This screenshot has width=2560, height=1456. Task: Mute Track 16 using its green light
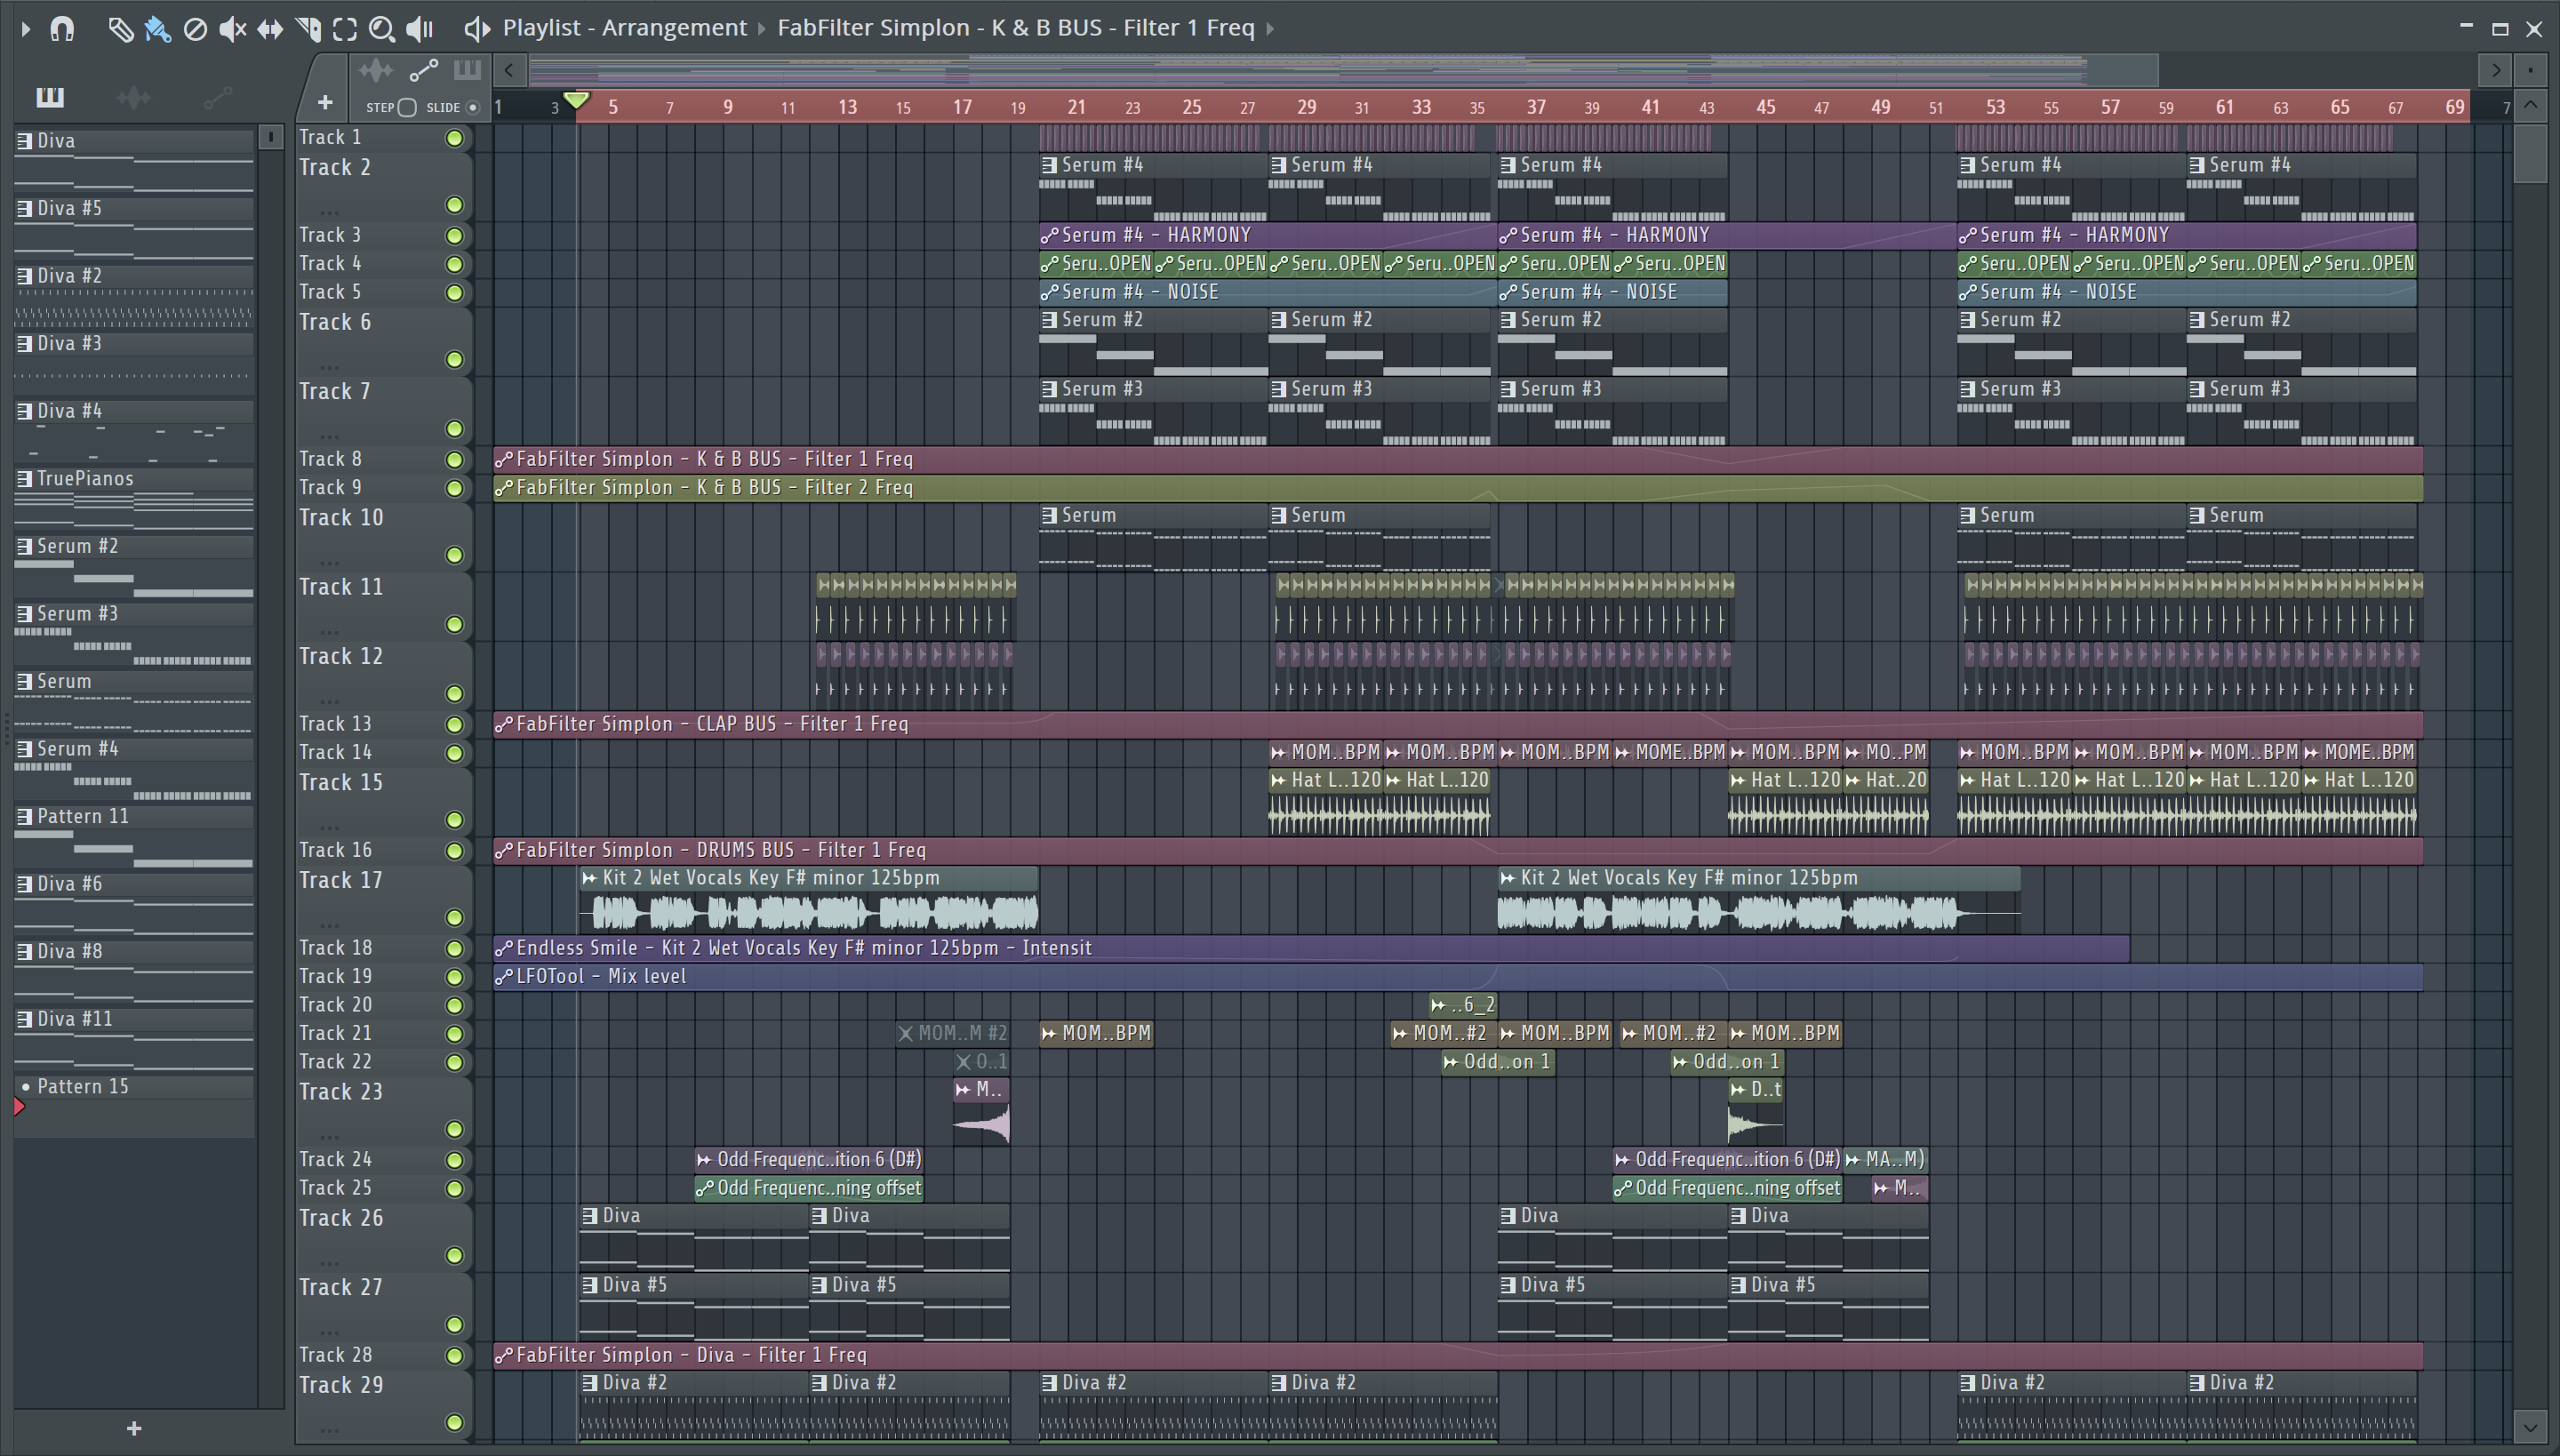[x=454, y=851]
